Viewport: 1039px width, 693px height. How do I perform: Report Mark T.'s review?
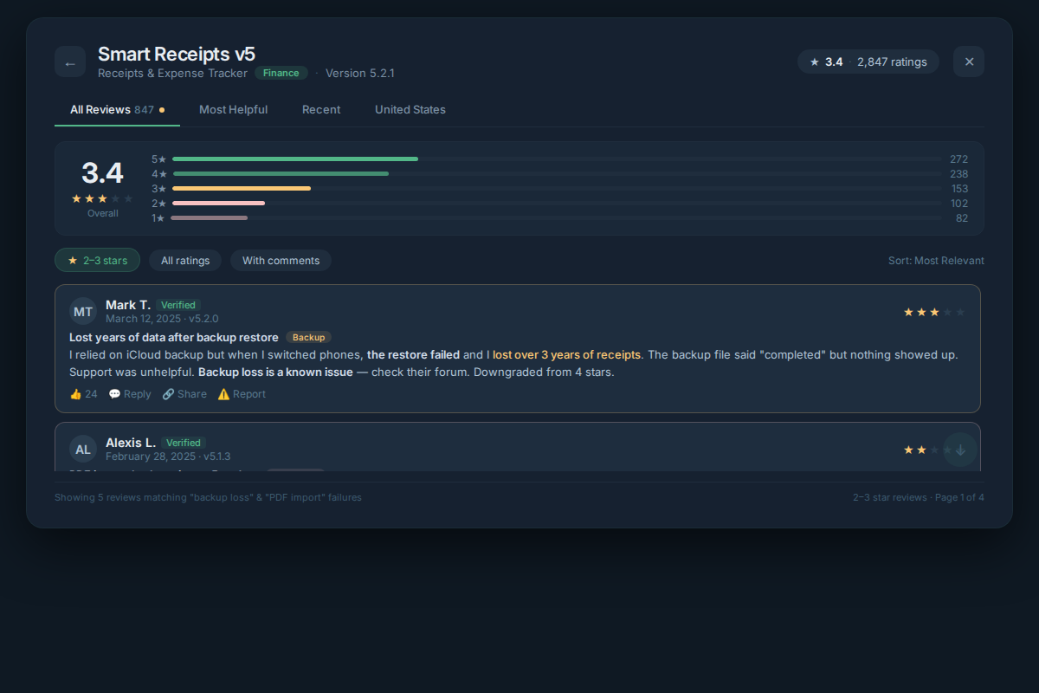point(242,394)
